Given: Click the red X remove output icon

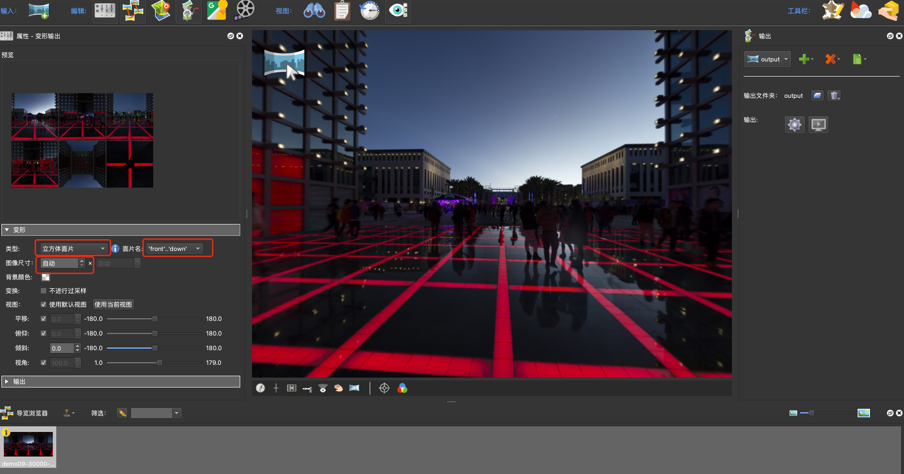Looking at the screenshot, I should point(831,59).
